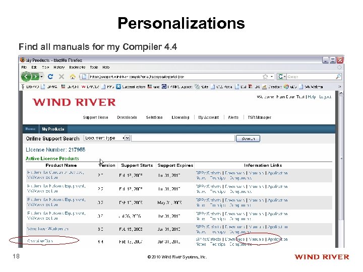Click the Wind River logo on the web page
363x272 pixels.
[74, 102]
